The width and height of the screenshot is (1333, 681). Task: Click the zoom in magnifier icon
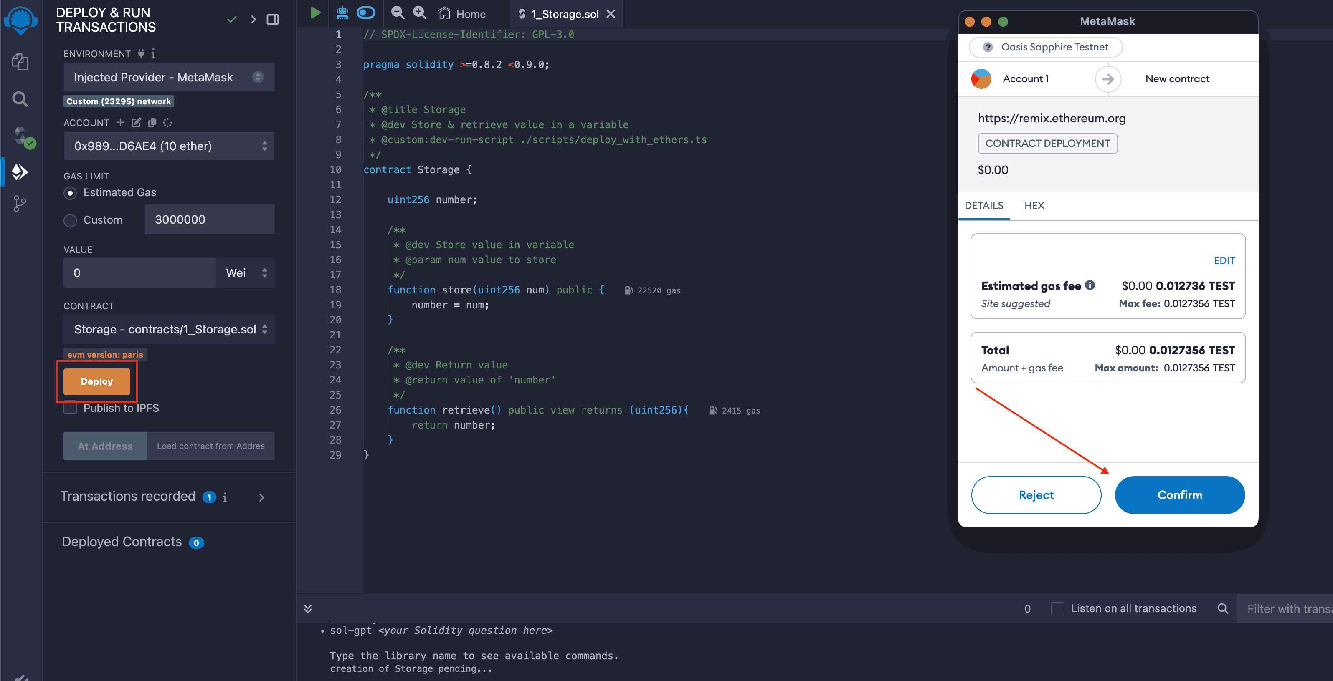[x=419, y=13]
